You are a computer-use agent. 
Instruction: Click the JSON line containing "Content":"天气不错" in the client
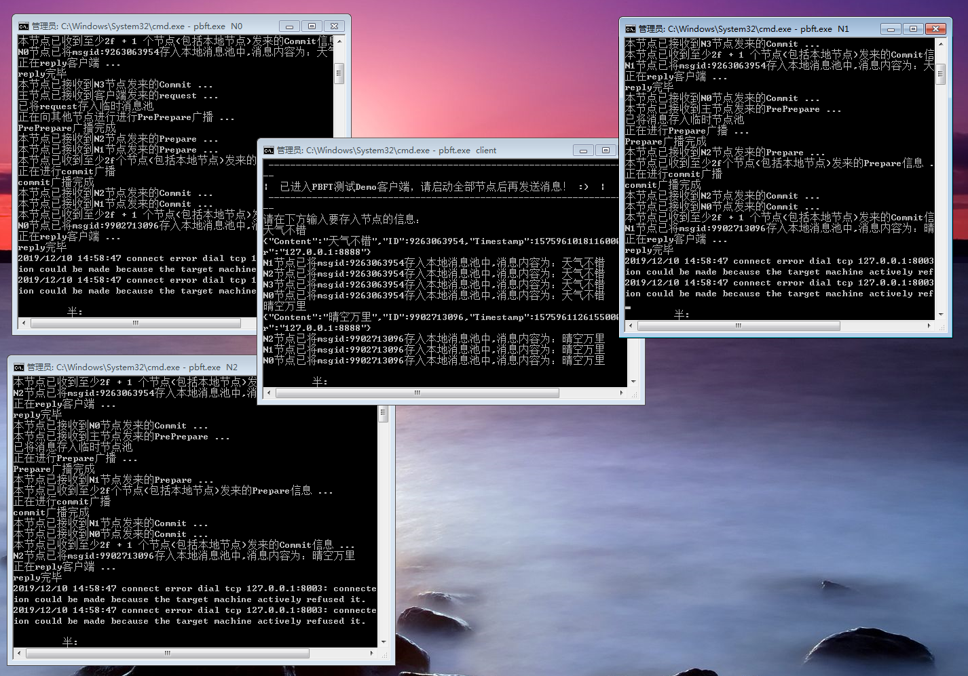click(x=441, y=241)
